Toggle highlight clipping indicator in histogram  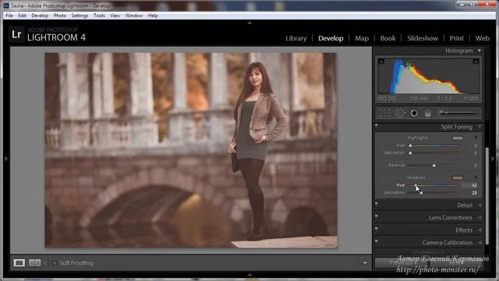(x=476, y=61)
